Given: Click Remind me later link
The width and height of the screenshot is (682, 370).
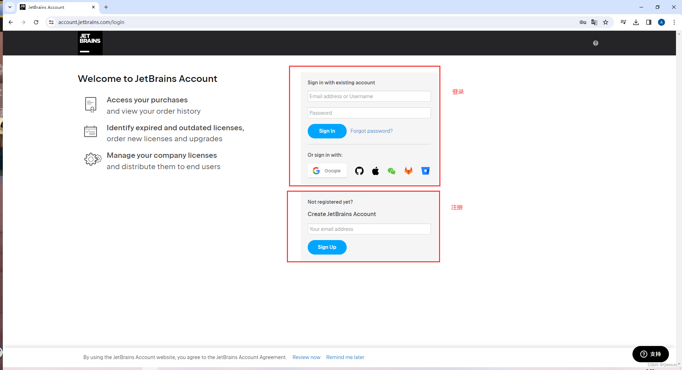Looking at the screenshot, I should point(345,357).
